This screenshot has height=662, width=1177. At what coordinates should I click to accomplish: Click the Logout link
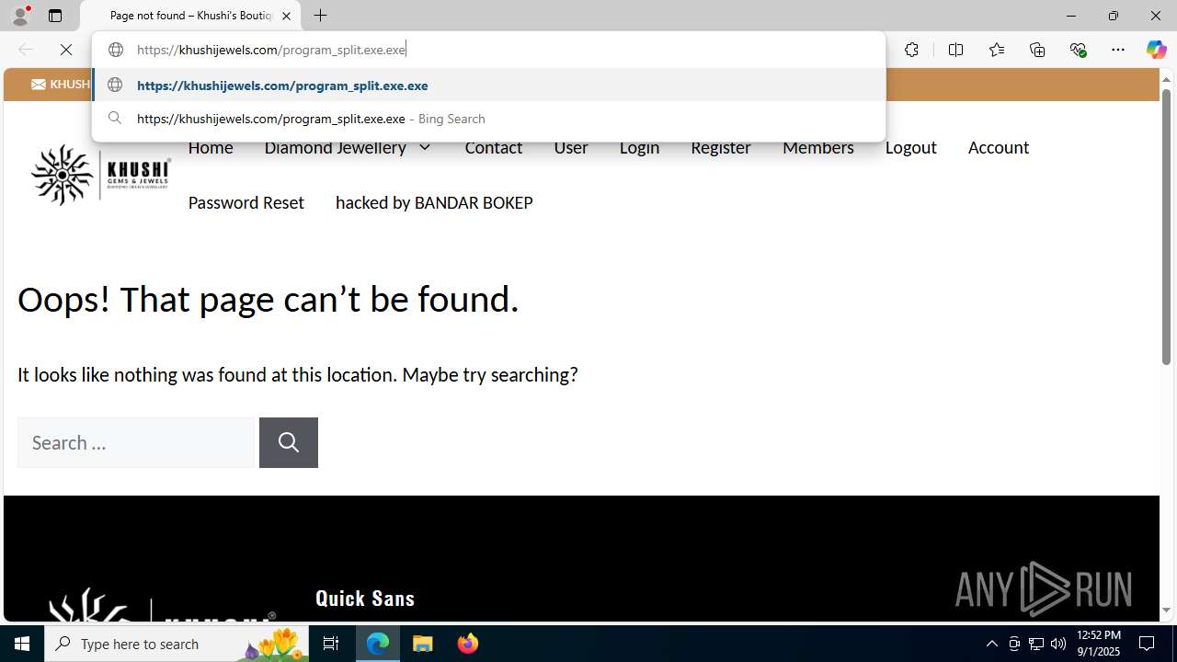[910, 147]
